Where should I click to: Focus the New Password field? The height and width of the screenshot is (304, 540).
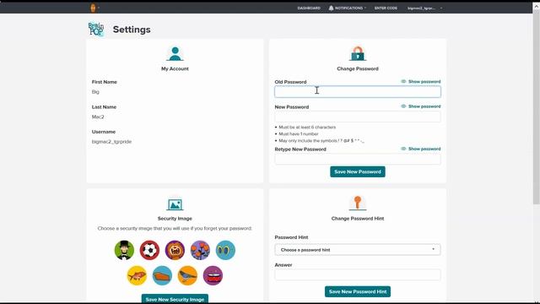358,117
